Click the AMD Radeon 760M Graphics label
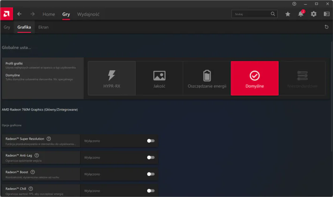Image resolution: width=333 pixels, height=197 pixels. click(x=40, y=110)
